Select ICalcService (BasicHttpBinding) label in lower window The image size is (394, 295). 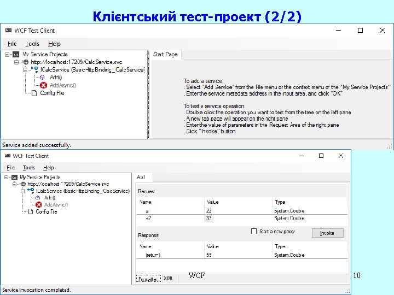[83, 191]
